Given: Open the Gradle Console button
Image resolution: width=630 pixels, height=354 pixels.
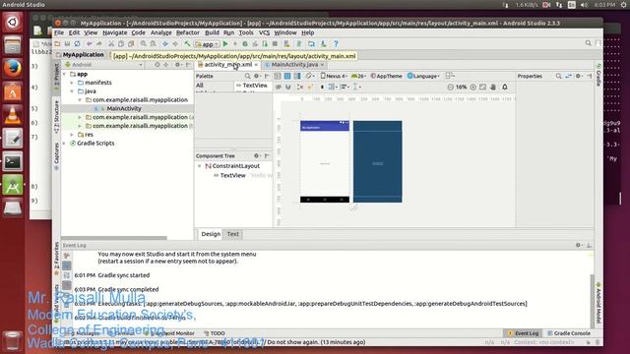Looking at the screenshot, I should [x=569, y=333].
